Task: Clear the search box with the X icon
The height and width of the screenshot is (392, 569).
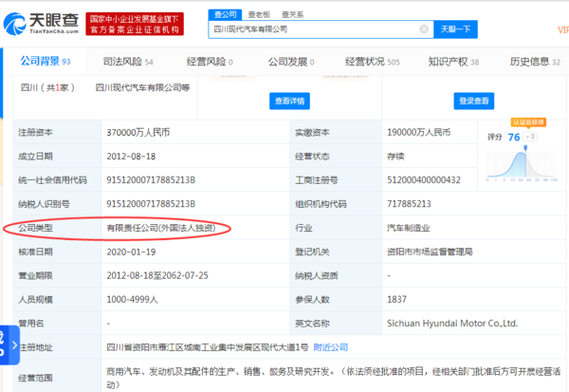Action: pyautogui.click(x=424, y=29)
